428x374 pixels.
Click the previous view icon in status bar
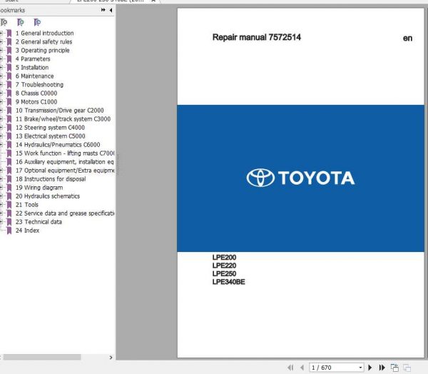point(394,368)
